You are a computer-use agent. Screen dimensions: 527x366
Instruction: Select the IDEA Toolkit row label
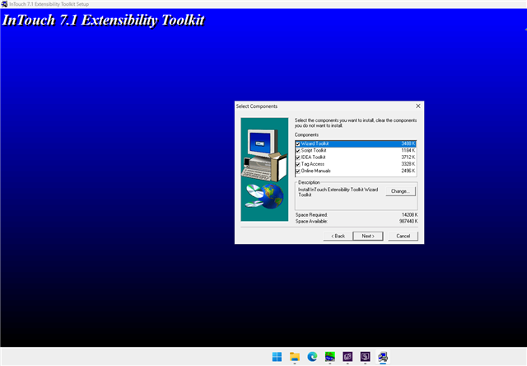(x=313, y=157)
